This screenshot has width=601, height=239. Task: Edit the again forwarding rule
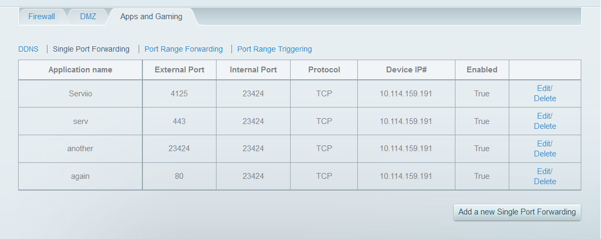544,171
